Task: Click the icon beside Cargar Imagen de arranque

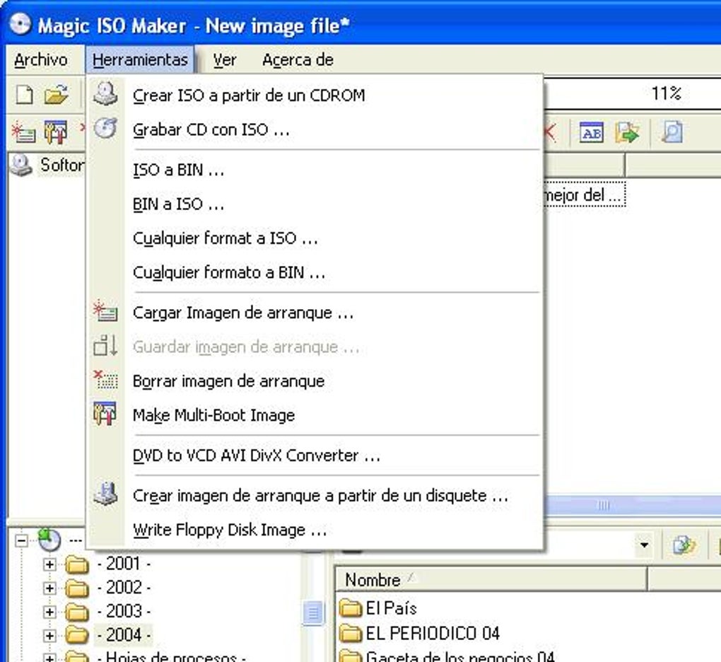Action: (x=105, y=311)
